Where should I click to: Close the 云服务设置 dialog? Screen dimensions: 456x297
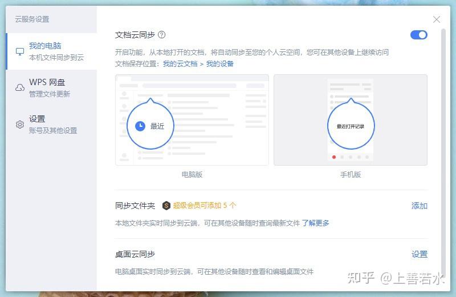pyautogui.click(x=437, y=19)
